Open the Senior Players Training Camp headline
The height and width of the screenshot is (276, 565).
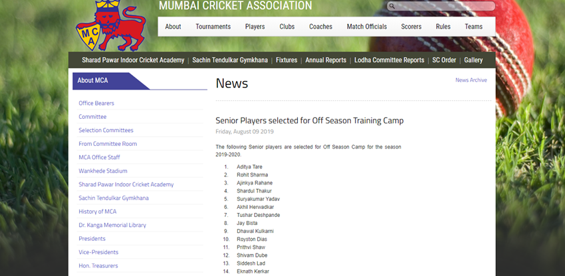tap(309, 121)
